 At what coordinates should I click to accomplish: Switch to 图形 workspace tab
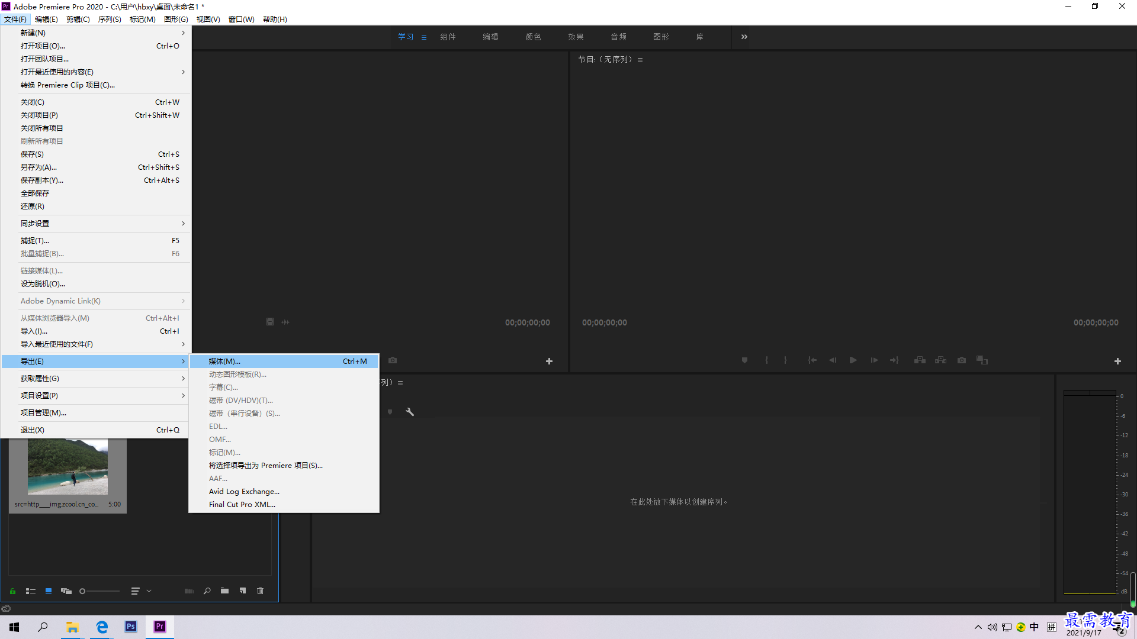coord(661,37)
